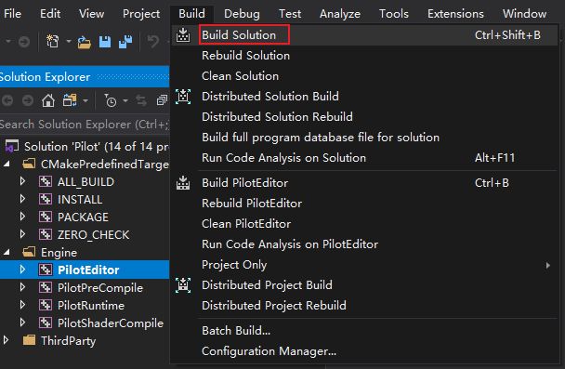This screenshot has height=369, width=565.
Task: Click the Undo arrow icon
Action: pos(153,42)
